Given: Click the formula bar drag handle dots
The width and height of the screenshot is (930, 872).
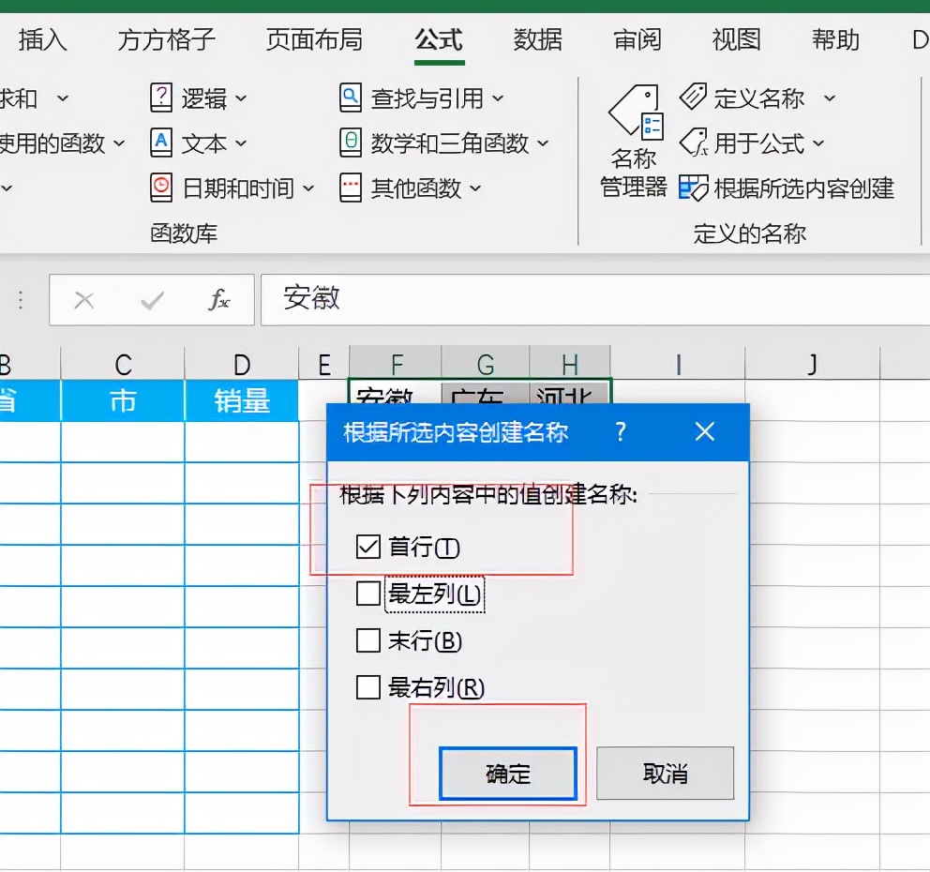Looking at the screenshot, I should coord(21,300).
